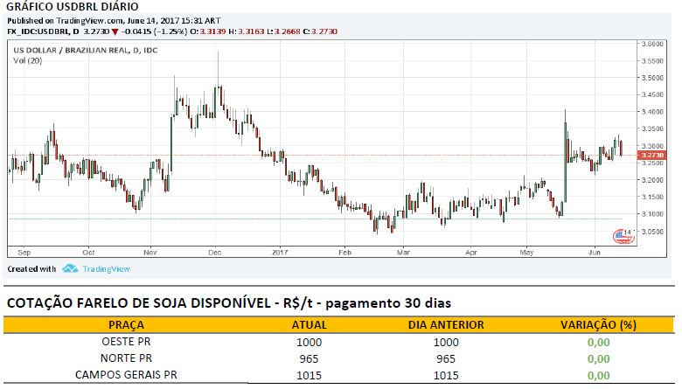The height and width of the screenshot is (389, 682).
Task: Click the red 3.2730 current price label
Action: [x=651, y=155]
